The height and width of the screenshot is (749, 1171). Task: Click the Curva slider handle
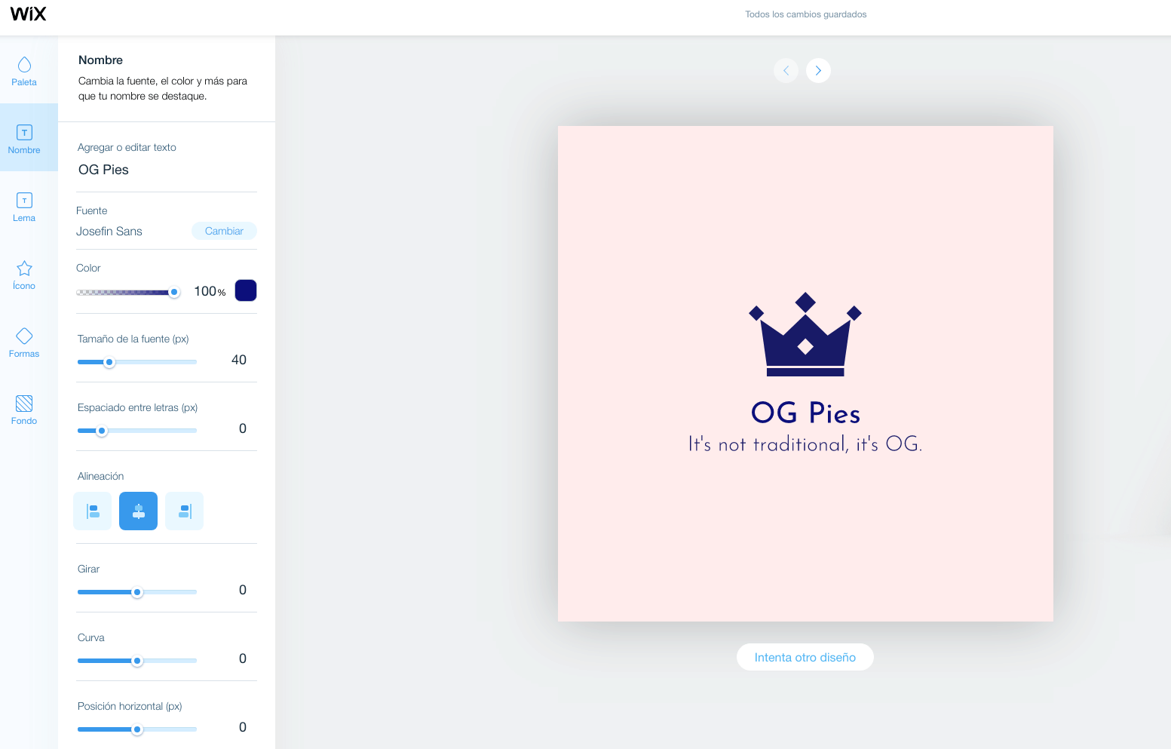click(x=137, y=661)
